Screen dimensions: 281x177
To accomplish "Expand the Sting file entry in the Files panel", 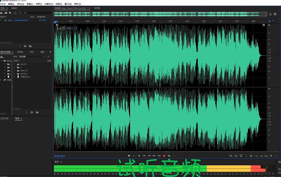I will pos(1,20).
